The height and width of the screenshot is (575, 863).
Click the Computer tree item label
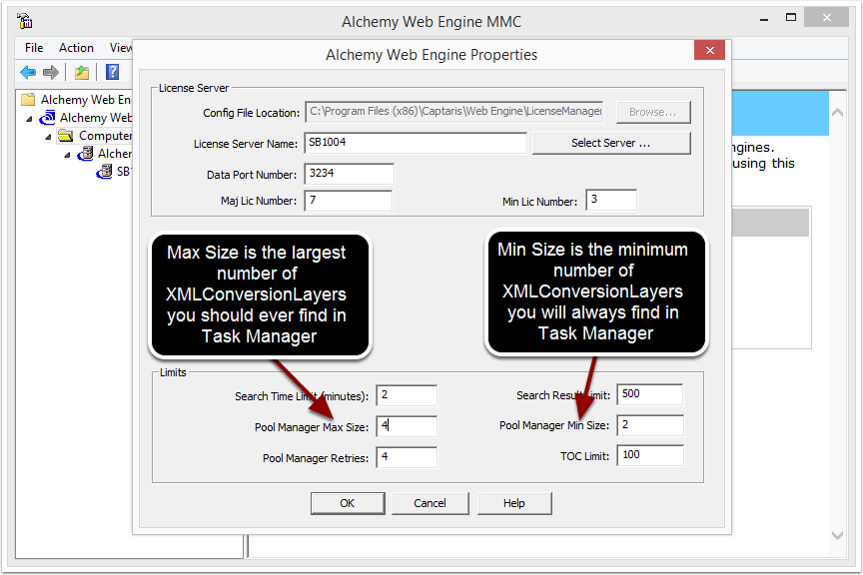(x=105, y=136)
